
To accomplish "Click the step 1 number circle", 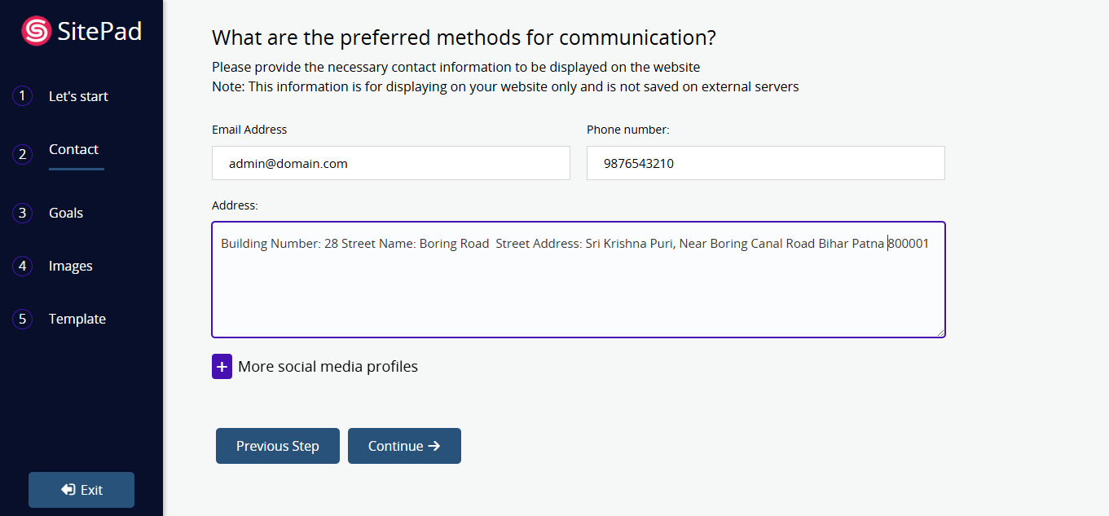I will (x=22, y=96).
